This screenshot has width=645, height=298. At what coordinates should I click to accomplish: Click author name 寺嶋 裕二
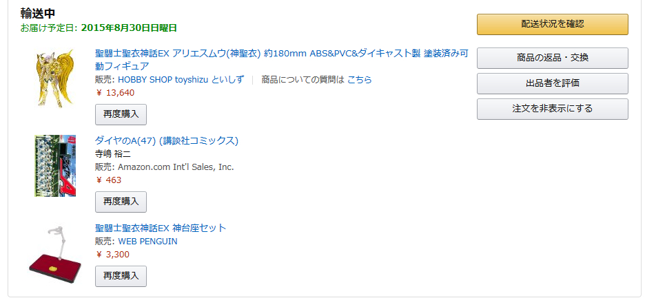[x=112, y=154]
